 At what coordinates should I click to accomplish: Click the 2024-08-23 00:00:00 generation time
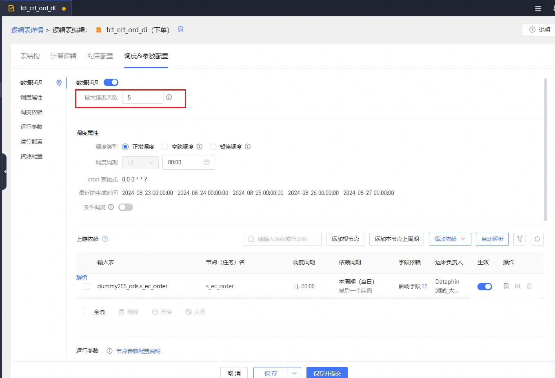click(147, 193)
